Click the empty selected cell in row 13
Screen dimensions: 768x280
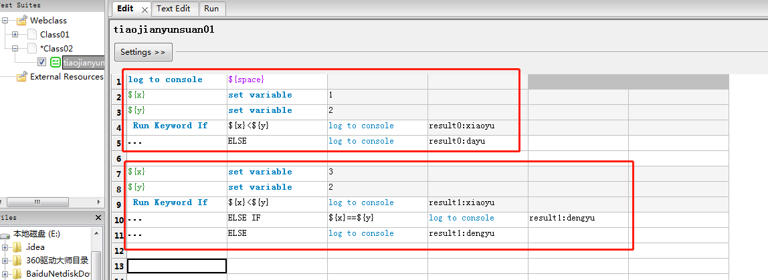pyautogui.click(x=177, y=266)
